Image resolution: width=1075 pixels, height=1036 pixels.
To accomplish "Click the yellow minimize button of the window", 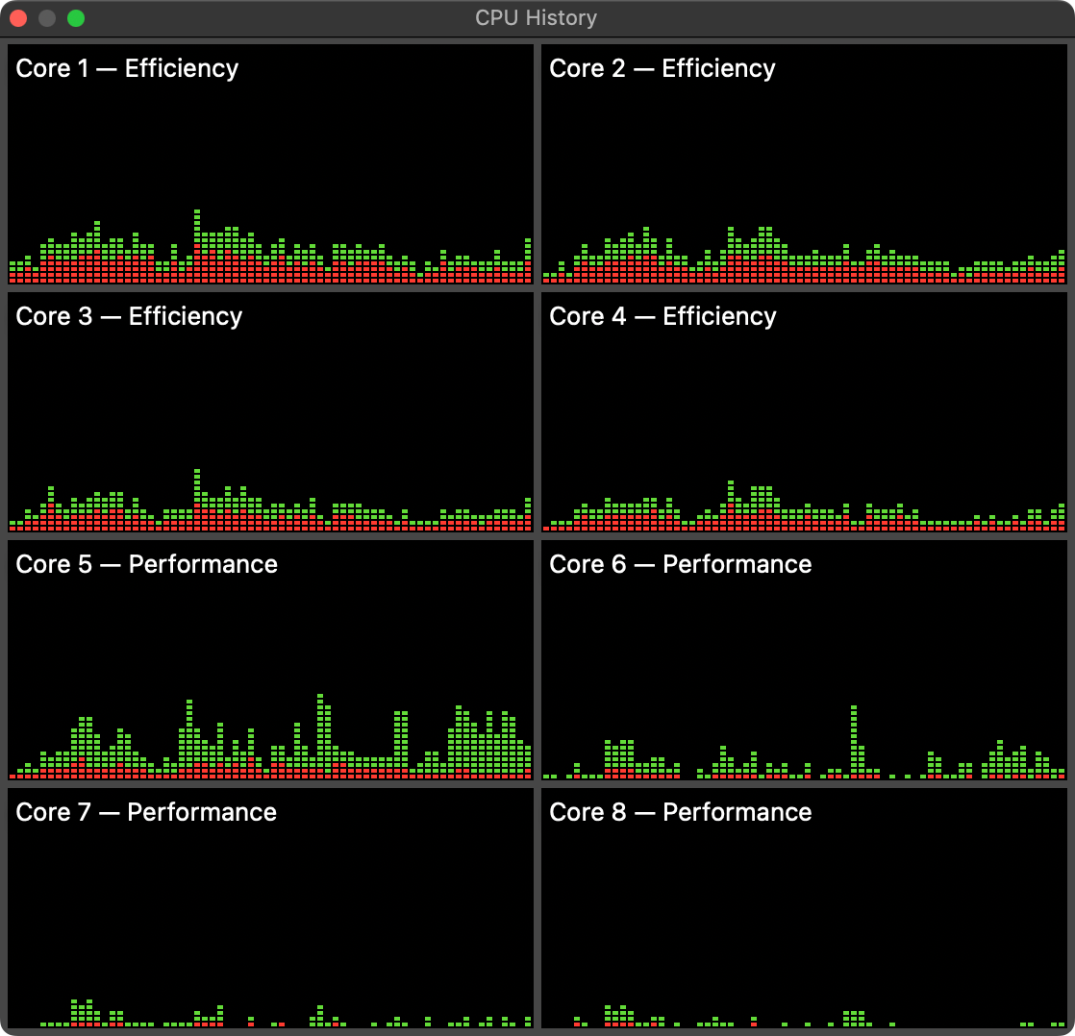I will coord(46,17).
